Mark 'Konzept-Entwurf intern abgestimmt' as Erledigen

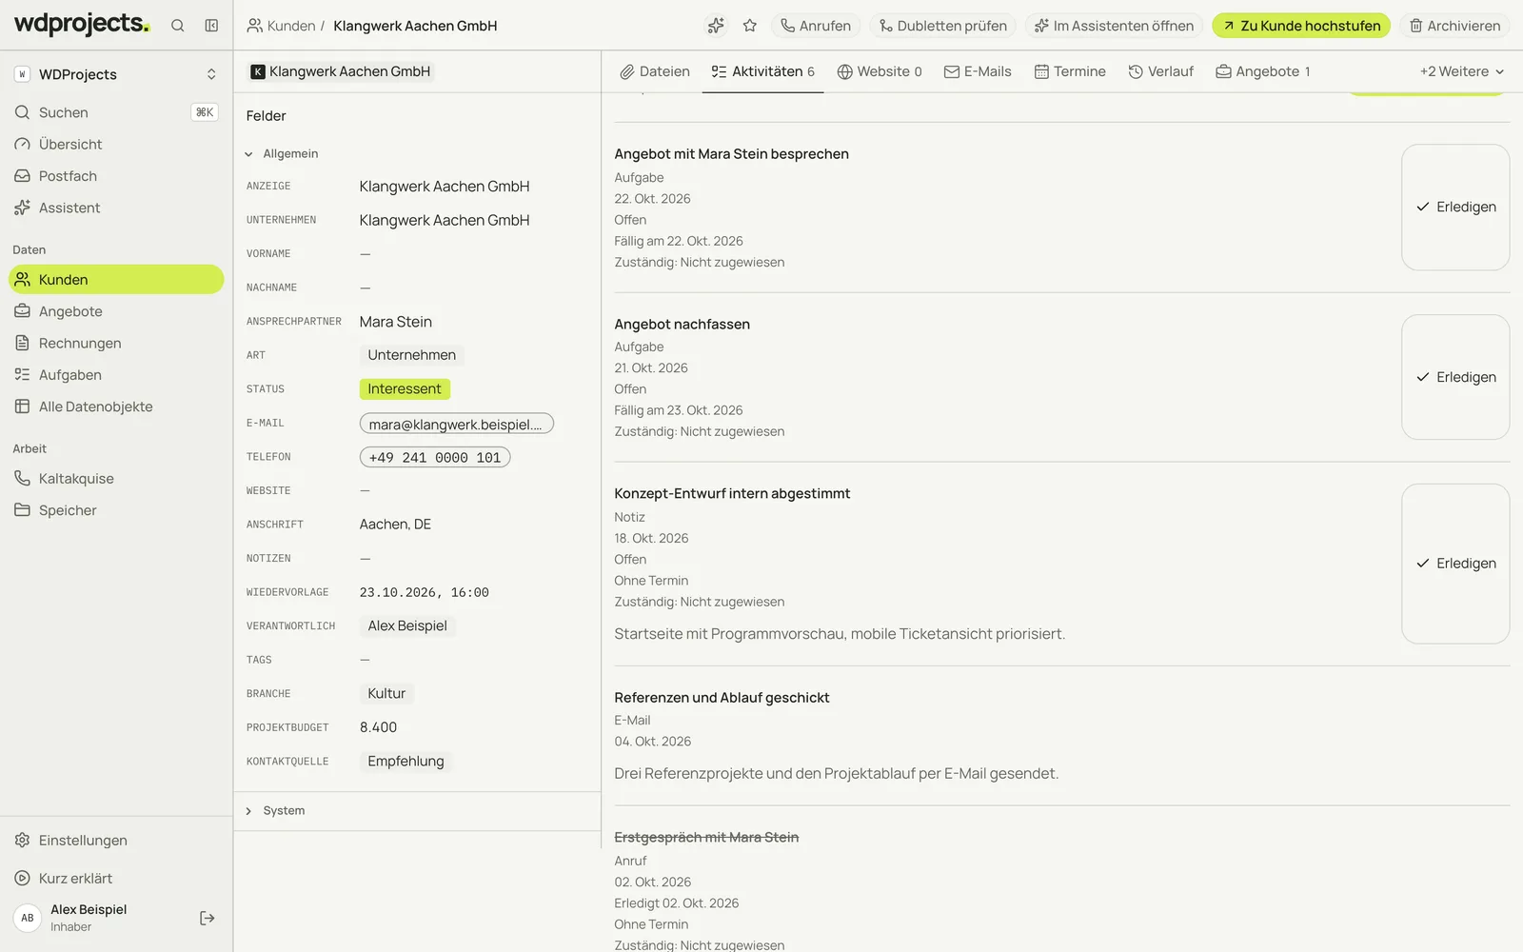[1455, 564]
